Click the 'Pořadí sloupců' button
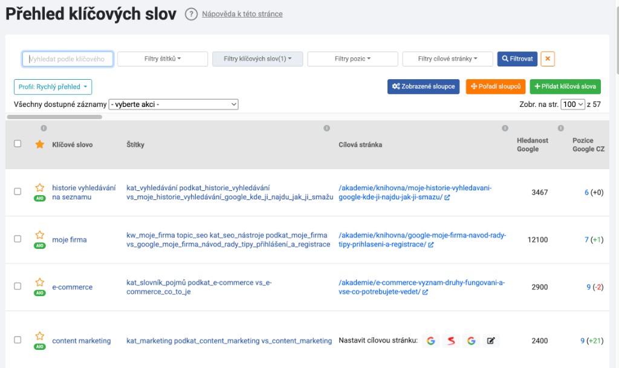Screen dimensions: 619x368 [x=496, y=86]
